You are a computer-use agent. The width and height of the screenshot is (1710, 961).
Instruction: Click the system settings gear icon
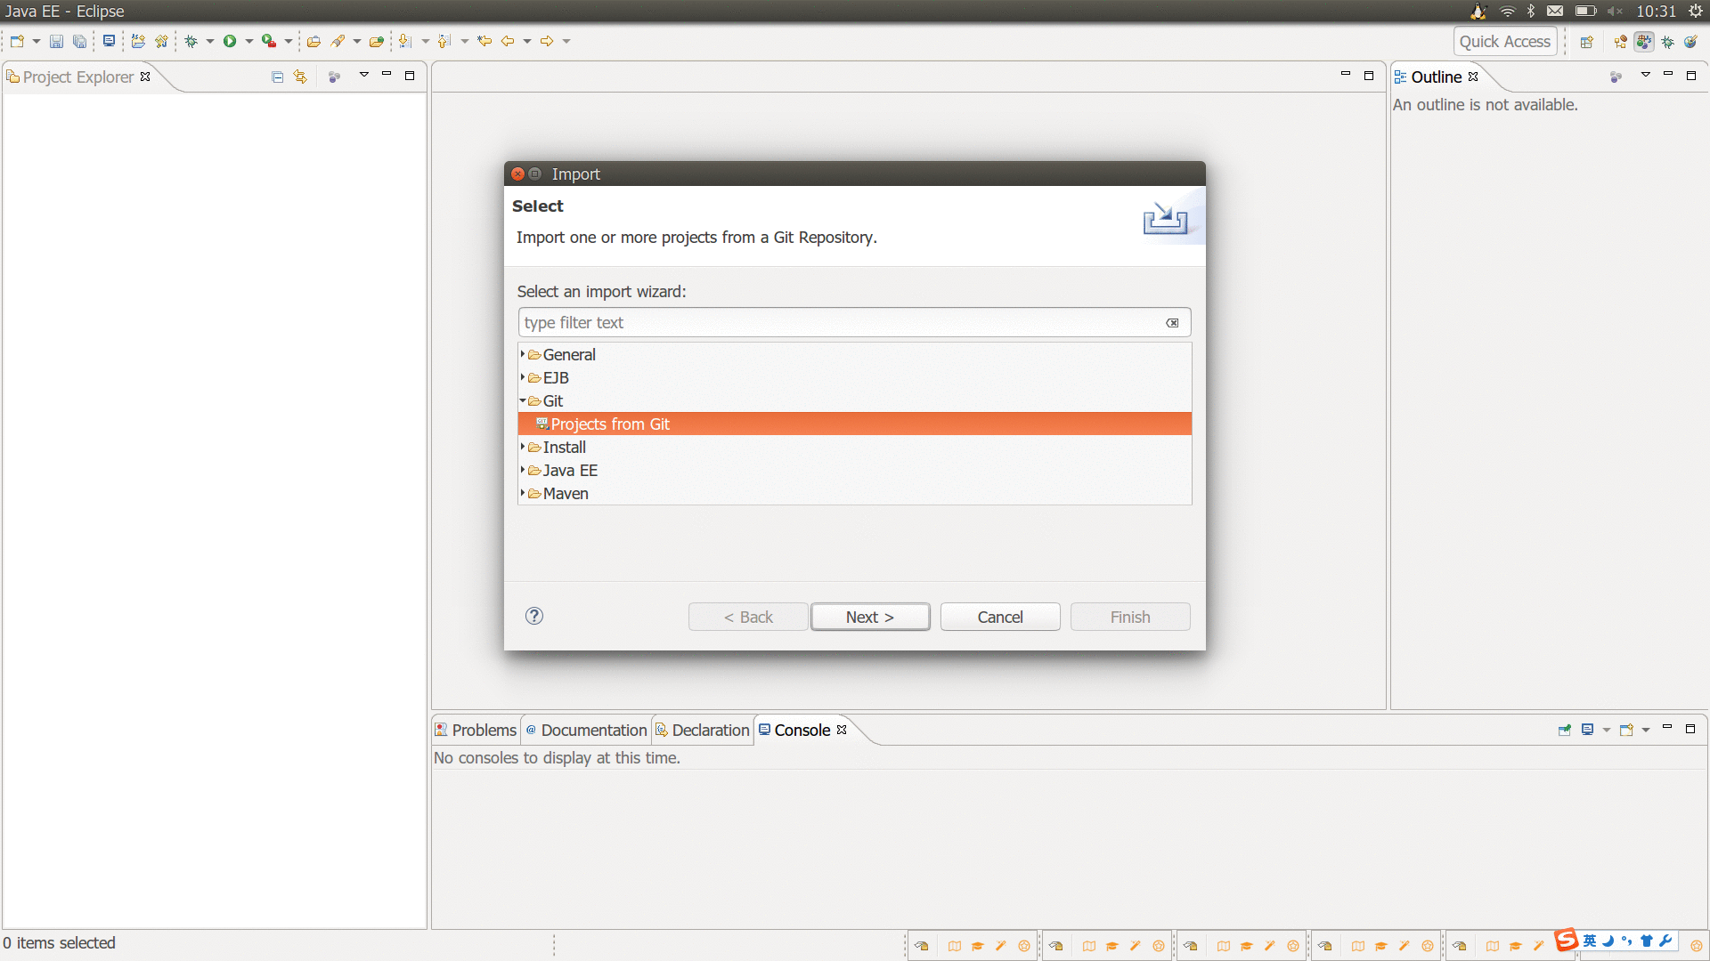pos(1696,12)
